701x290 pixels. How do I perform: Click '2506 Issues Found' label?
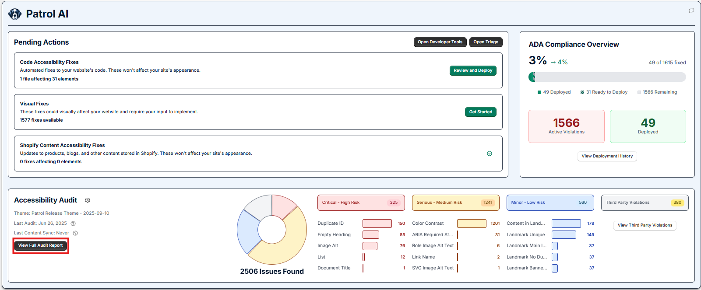coord(272,272)
